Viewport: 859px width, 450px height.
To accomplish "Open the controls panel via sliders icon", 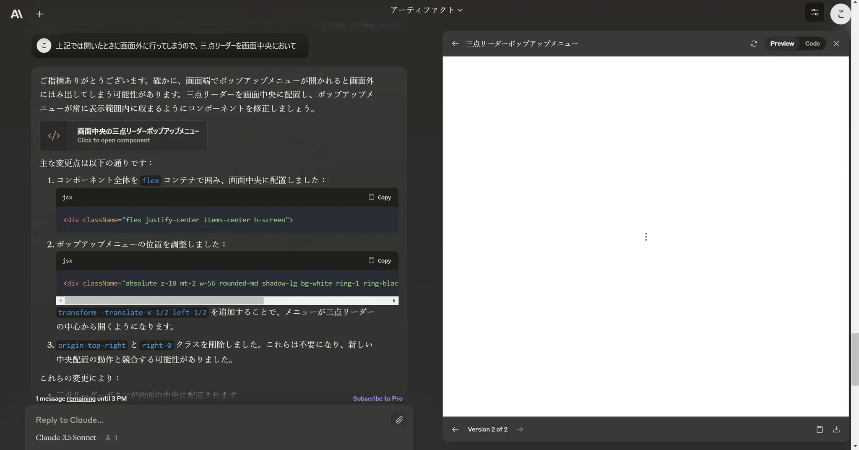I will (x=814, y=13).
